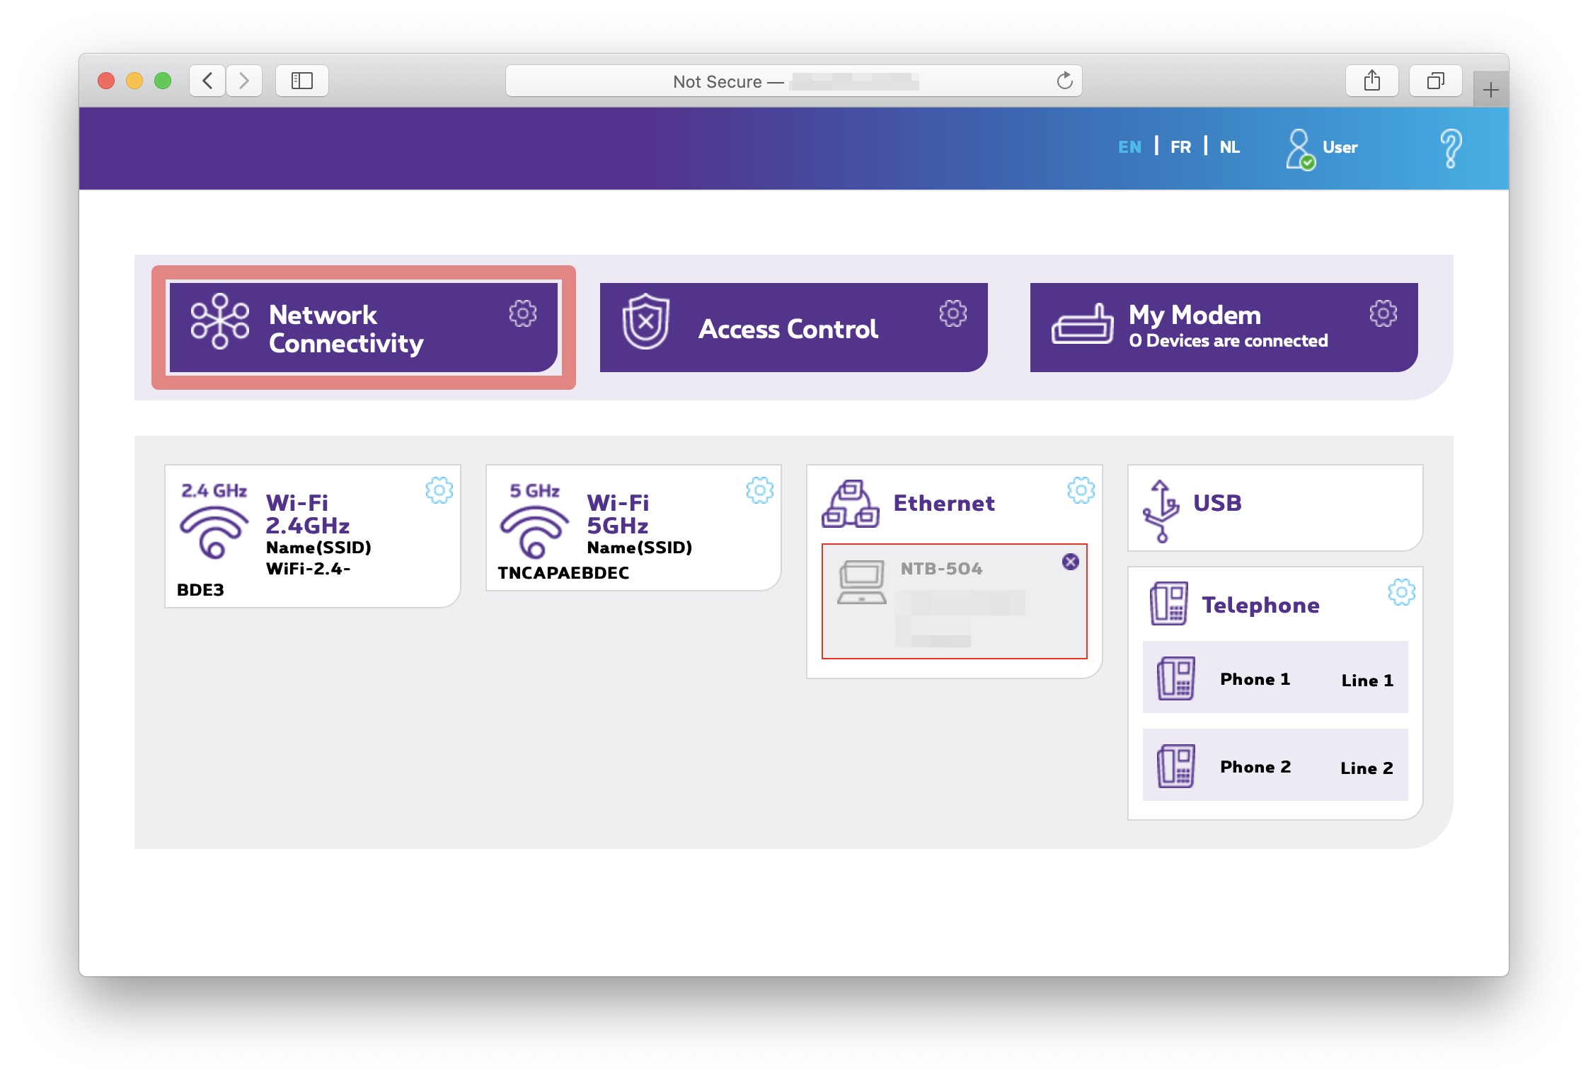This screenshot has width=1588, height=1081.
Task: Click the Access Control shield icon
Action: 645,321
